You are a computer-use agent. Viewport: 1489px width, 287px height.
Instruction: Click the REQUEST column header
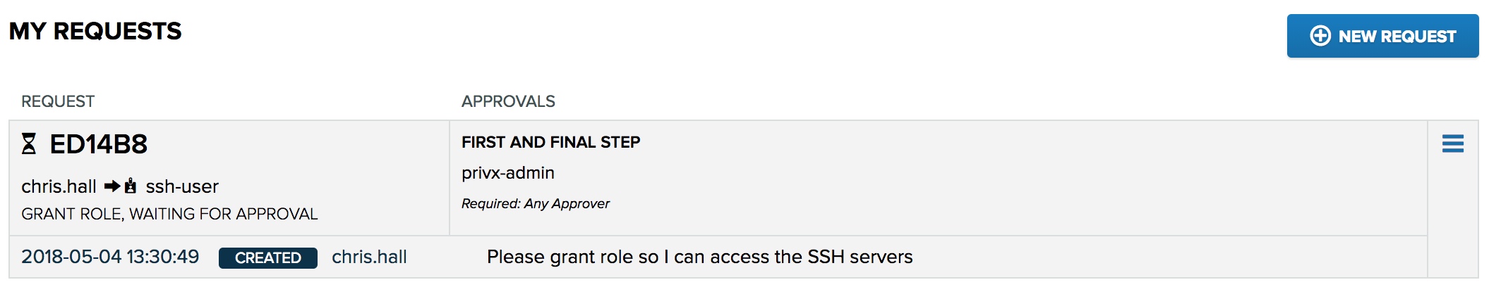click(58, 101)
